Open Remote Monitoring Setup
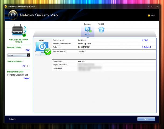This screenshot has width=164, height=129. pos(26,78)
